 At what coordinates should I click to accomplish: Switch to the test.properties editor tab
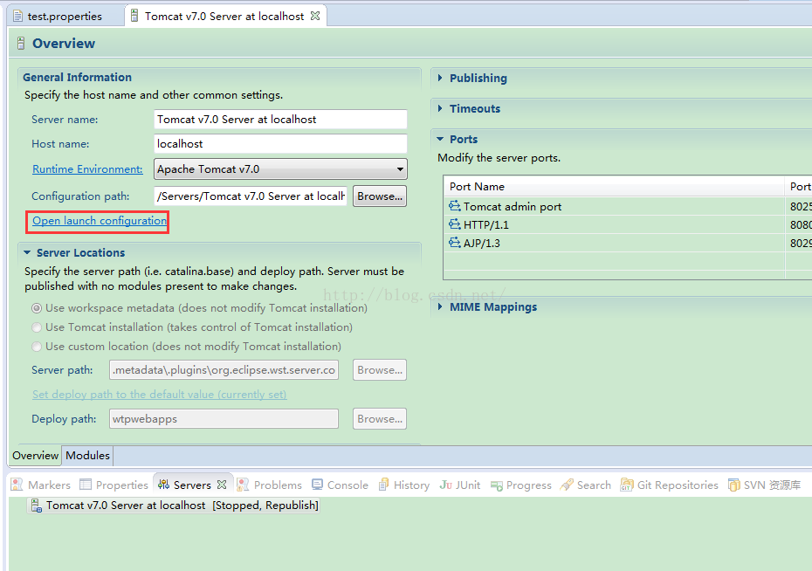(65, 16)
